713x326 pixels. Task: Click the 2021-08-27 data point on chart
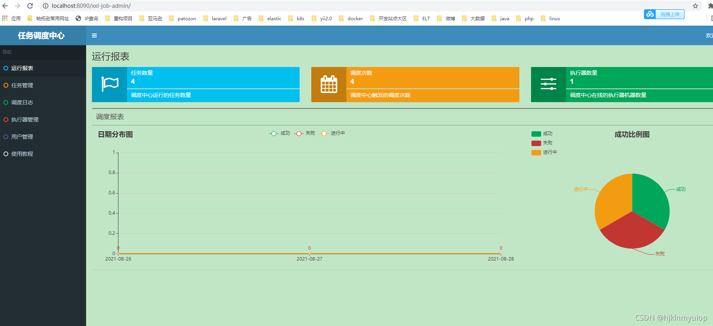pyautogui.click(x=309, y=254)
